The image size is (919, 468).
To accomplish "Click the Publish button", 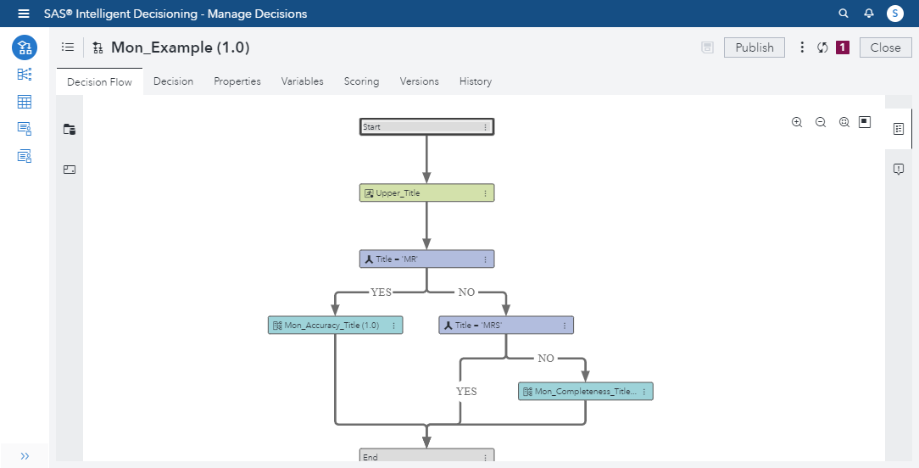I will point(754,47).
